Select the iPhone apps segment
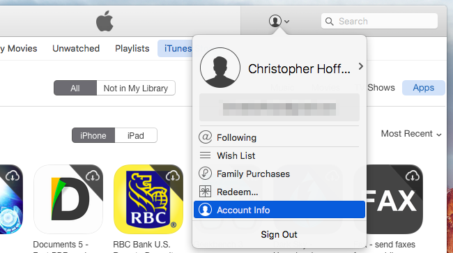The width and height of the screenshot is (453, 253). point(93,135)
